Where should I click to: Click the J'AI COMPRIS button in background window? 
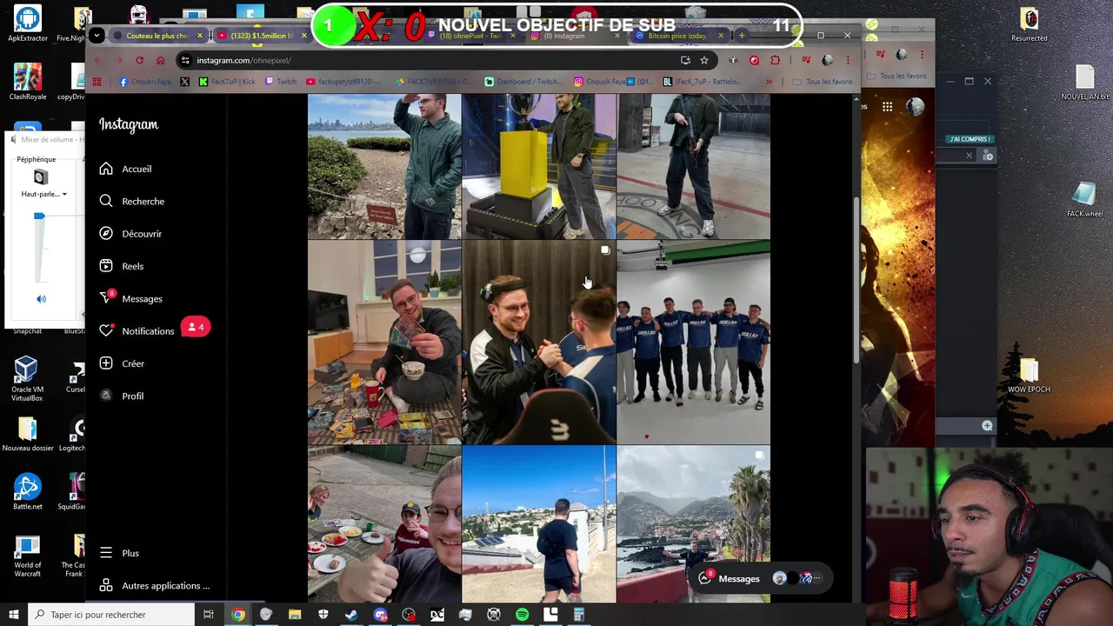(x=970, y=139)
